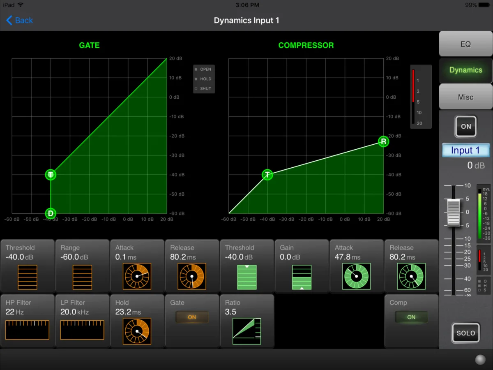Select the compressor Release green knob
Screen dimensions: 493x370
411,276
